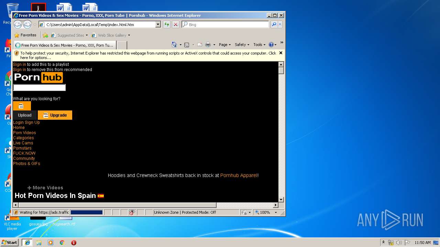Click the pop-up blocker status bar icon
This screenshot has height=247, width=440.
pos(132,212)
